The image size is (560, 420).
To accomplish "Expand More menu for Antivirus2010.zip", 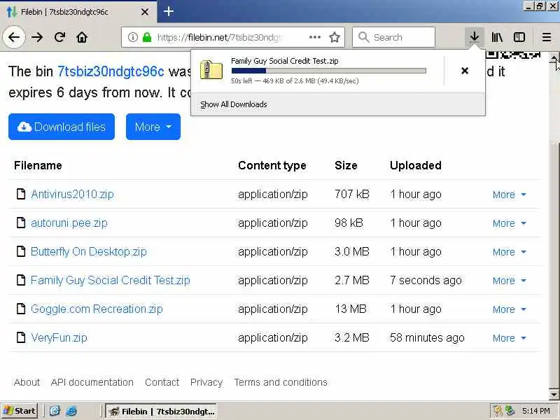I will 510,195.
